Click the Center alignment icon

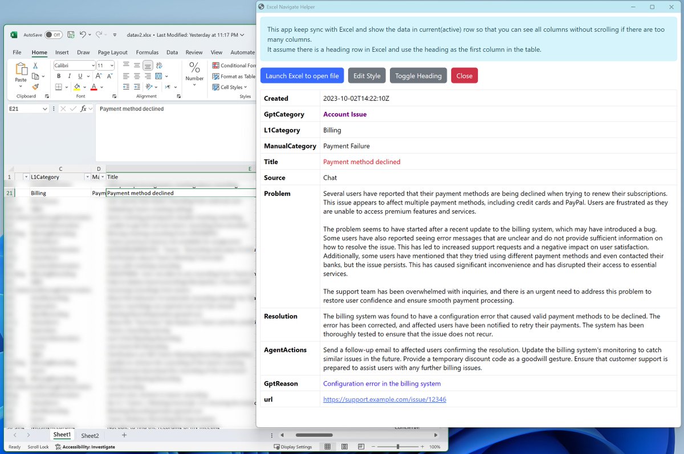[x=137, y=76]
